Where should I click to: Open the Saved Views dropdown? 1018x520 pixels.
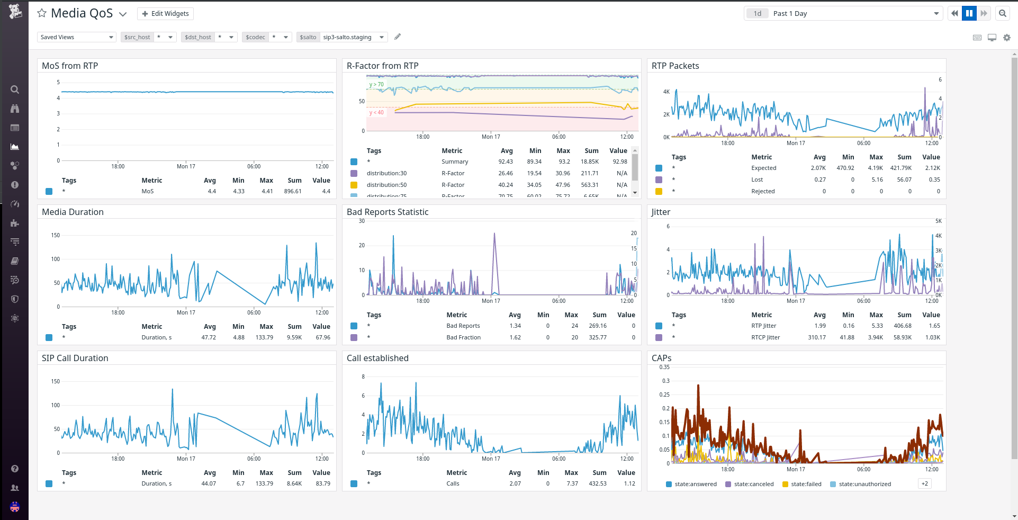tap(76, 37)
